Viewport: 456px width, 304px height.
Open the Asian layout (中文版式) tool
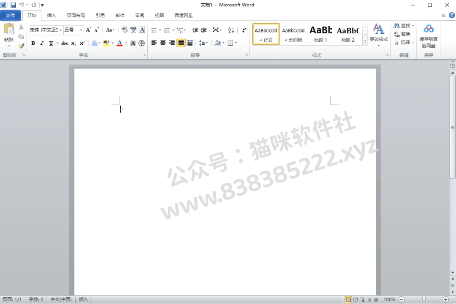coord(215,30)
